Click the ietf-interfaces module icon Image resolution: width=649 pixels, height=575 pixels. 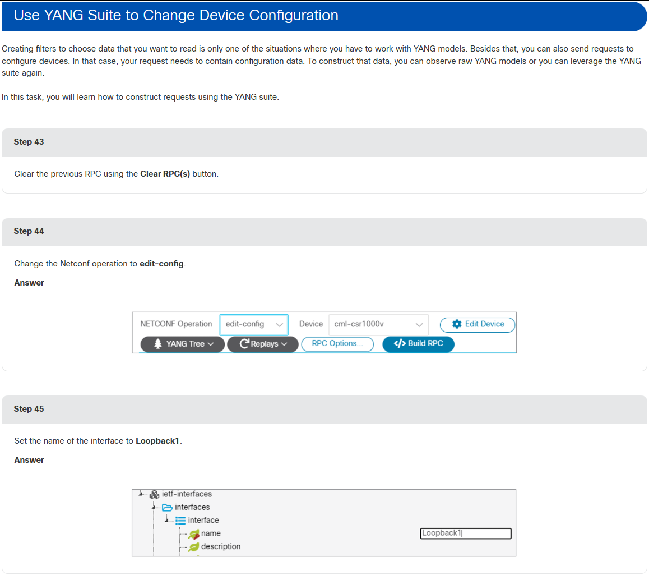click(x=154, y=495)
